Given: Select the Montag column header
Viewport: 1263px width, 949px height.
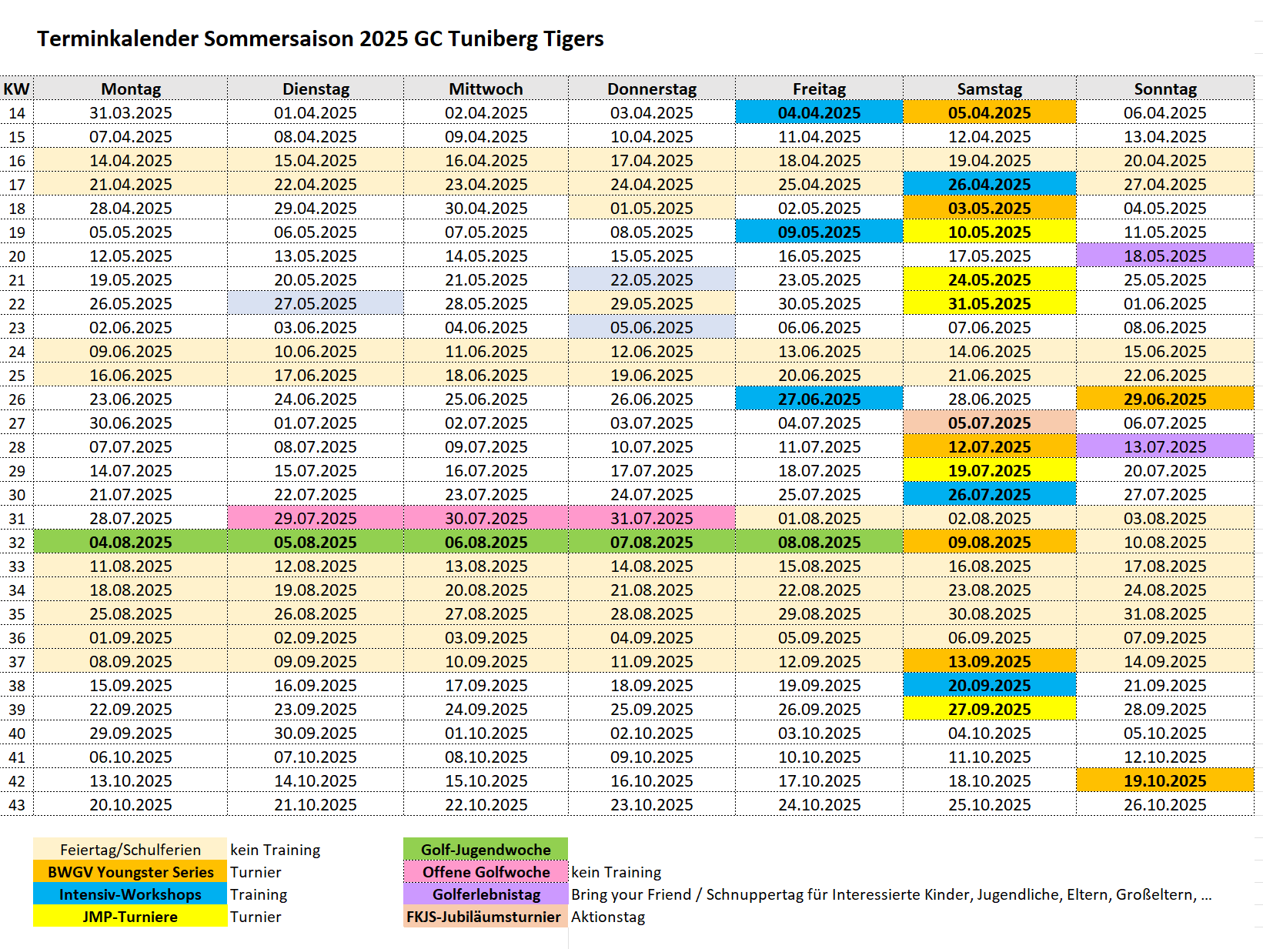Looking at the screenshot, I should point(130,89).
